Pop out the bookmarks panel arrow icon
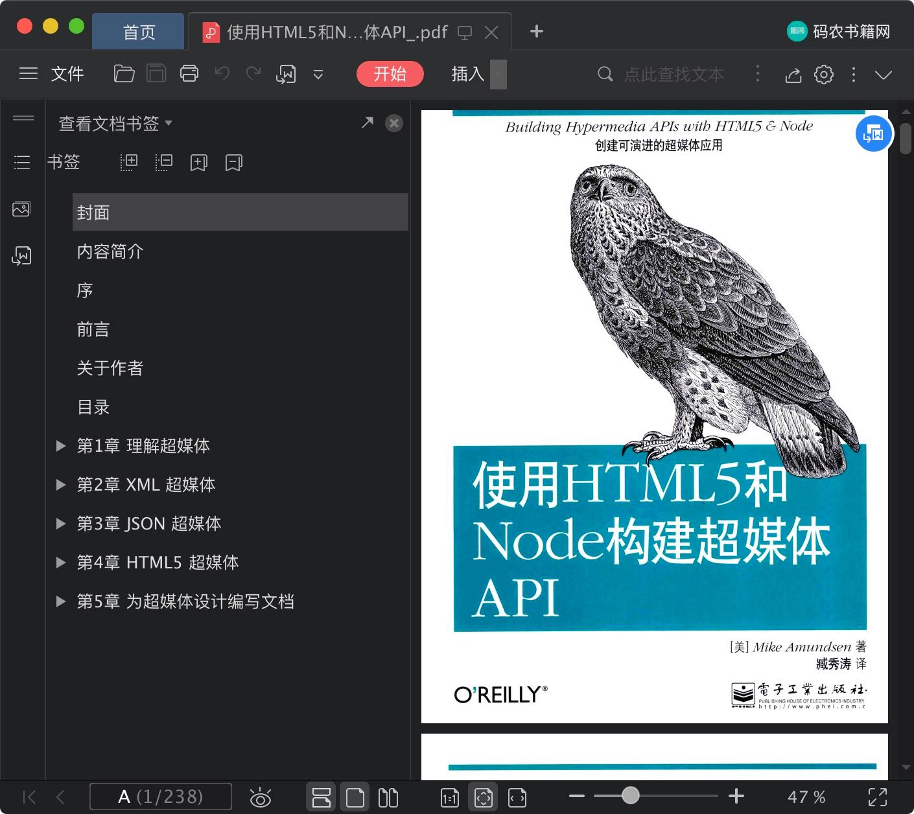 click(x=368, y=122)
